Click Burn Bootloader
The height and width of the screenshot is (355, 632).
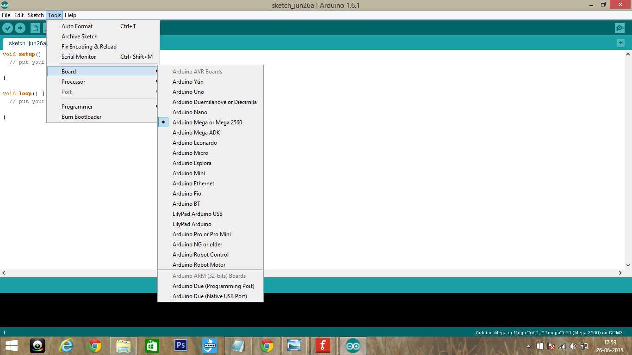pyautogui.click(x=103, y=117)
